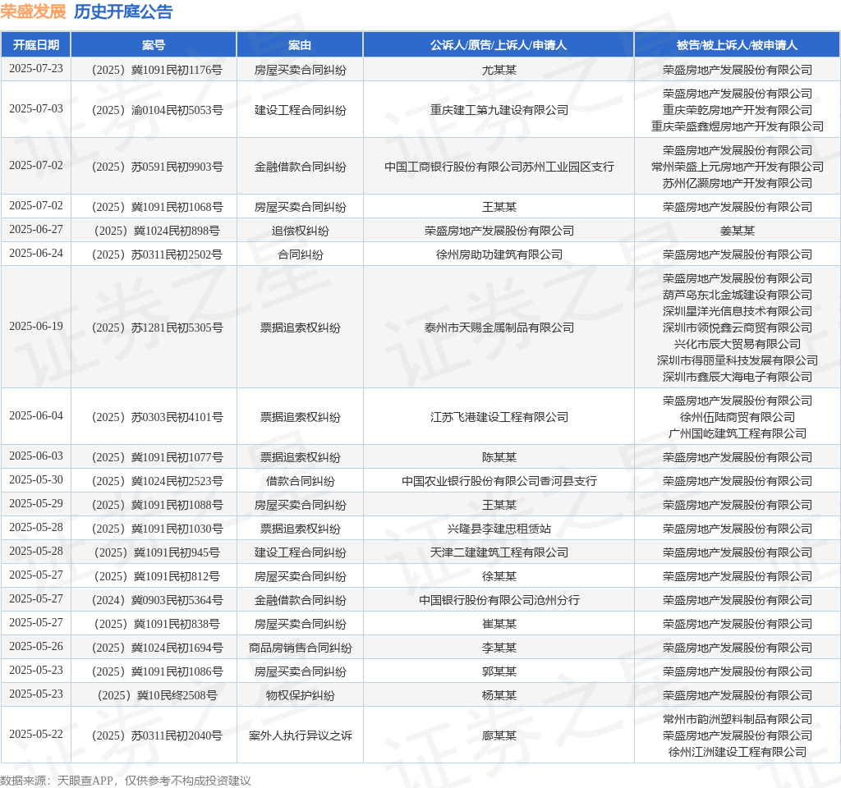
Task: Select plaintiff 重庆建工第九建设有限公司
Action: pyautogui.click(x=499, y=110)
